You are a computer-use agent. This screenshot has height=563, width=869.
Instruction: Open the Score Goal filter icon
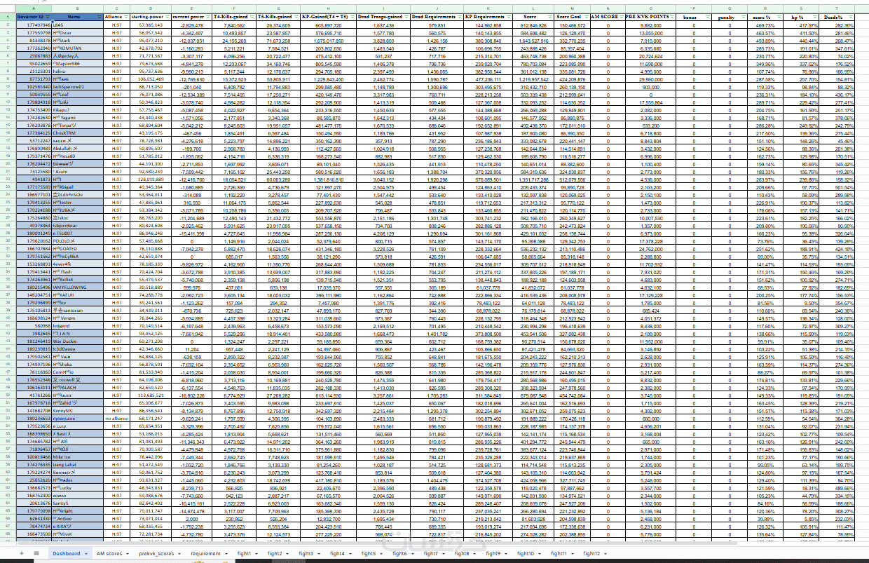click(586, 17)
